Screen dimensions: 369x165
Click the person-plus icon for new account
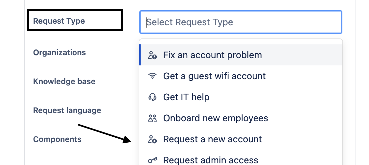[152, 139]
